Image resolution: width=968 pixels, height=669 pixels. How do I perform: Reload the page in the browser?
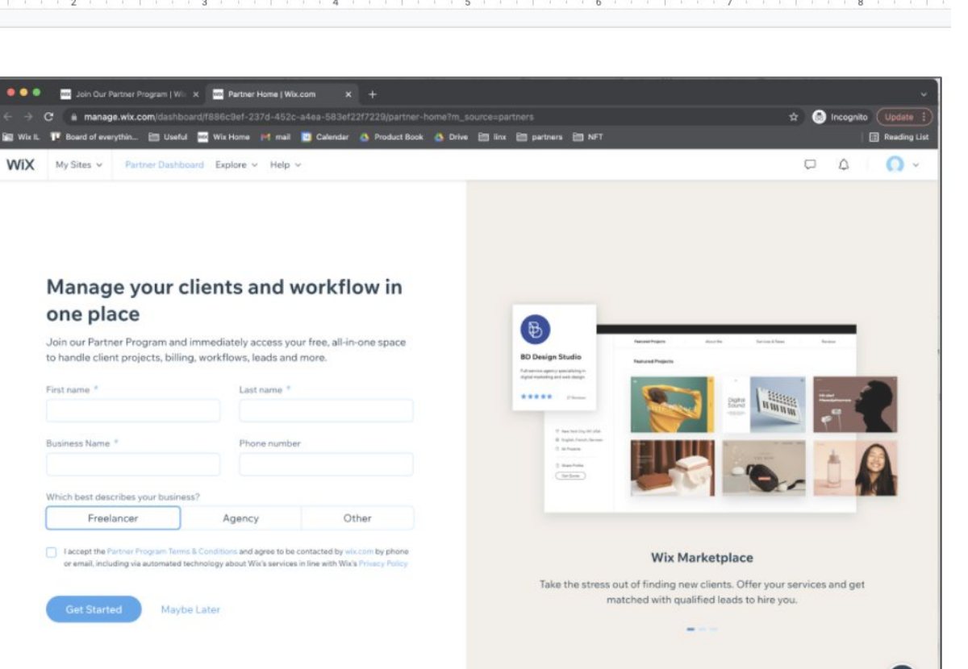[x=48, y=117]
